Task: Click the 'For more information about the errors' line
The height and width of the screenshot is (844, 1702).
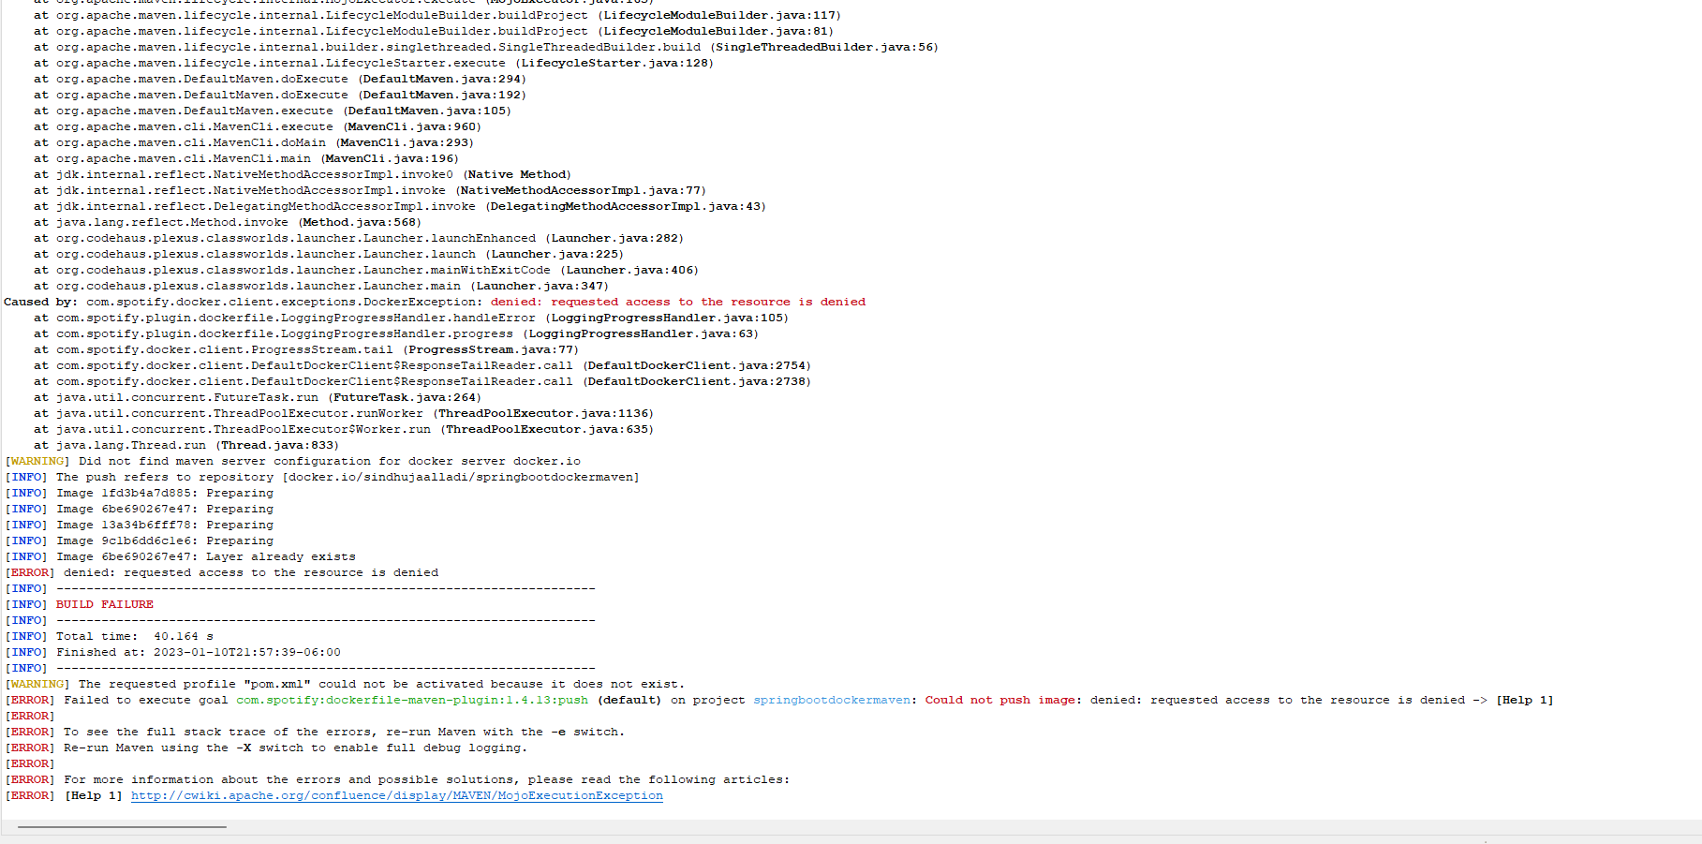Action: (x=397, y=779)
